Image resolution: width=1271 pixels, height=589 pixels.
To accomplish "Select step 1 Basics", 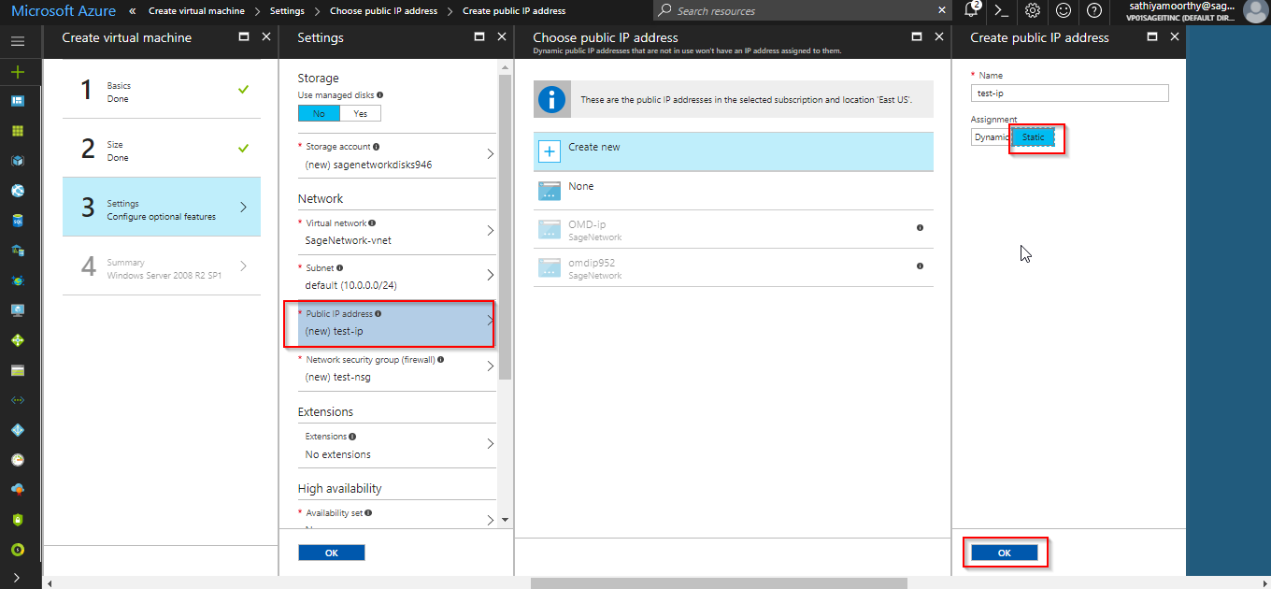I will 161,92.
